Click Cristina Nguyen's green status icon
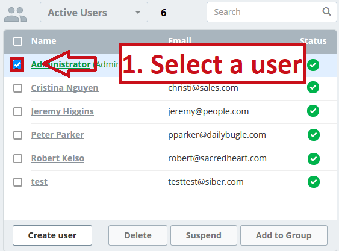This screenshot has height=251, width=339. click(313, 87)
